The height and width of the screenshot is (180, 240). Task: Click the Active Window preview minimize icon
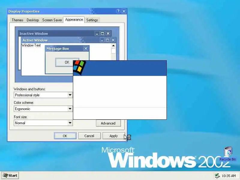[102, 40]
